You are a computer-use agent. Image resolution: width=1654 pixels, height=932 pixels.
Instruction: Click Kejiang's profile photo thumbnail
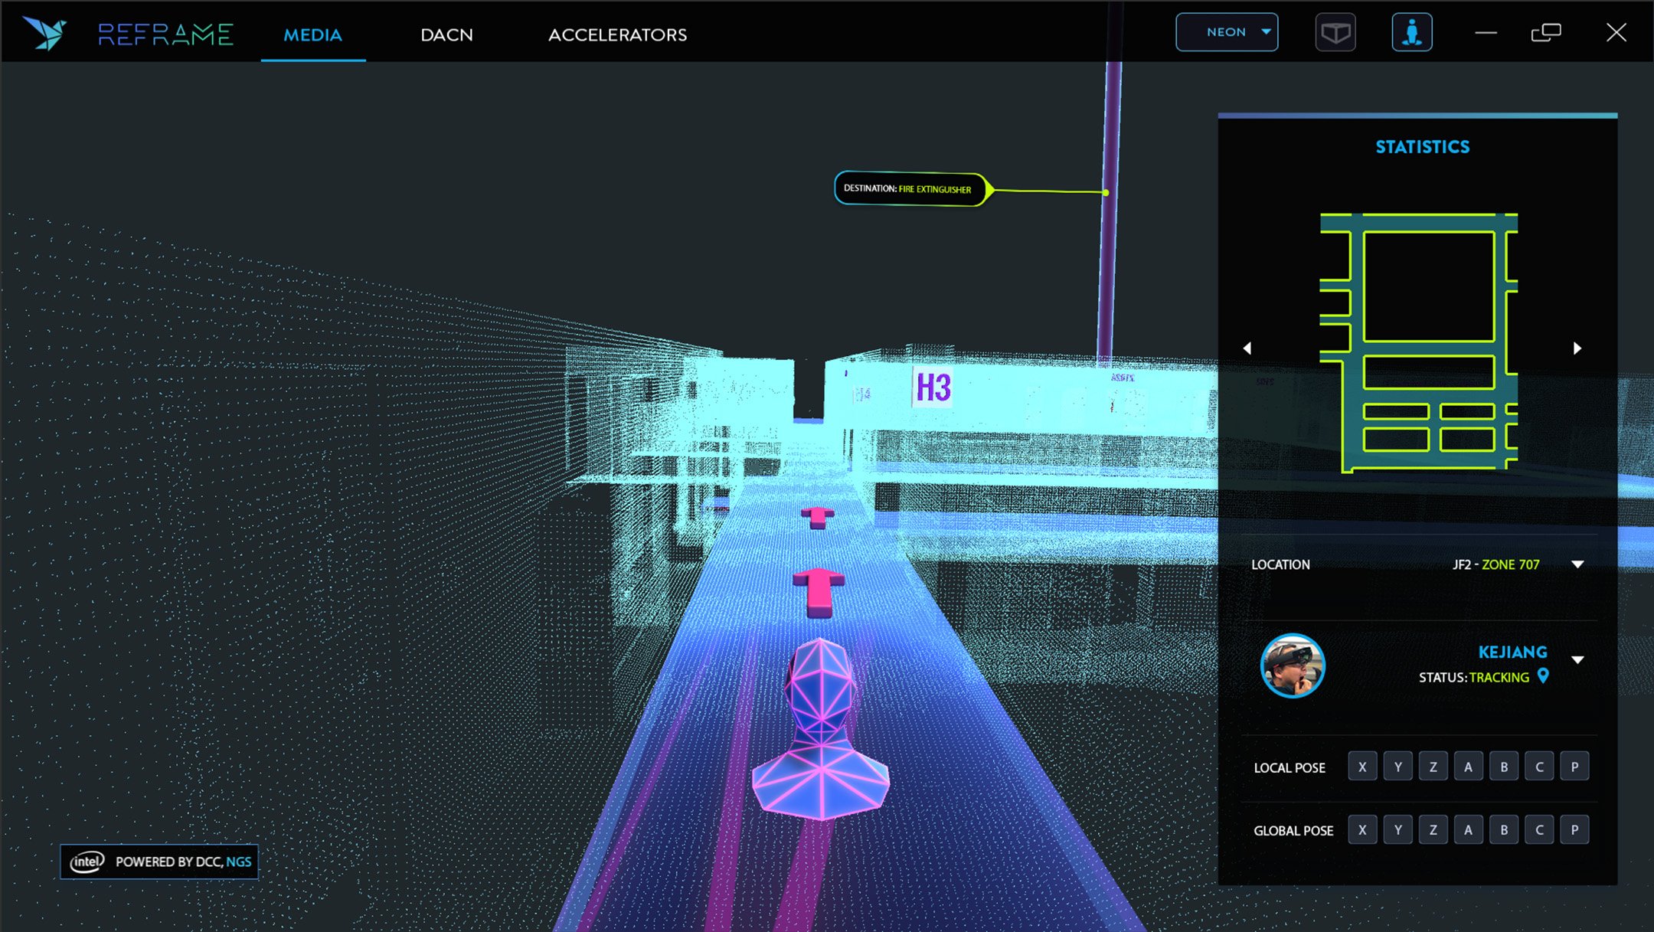point(1293,665)
